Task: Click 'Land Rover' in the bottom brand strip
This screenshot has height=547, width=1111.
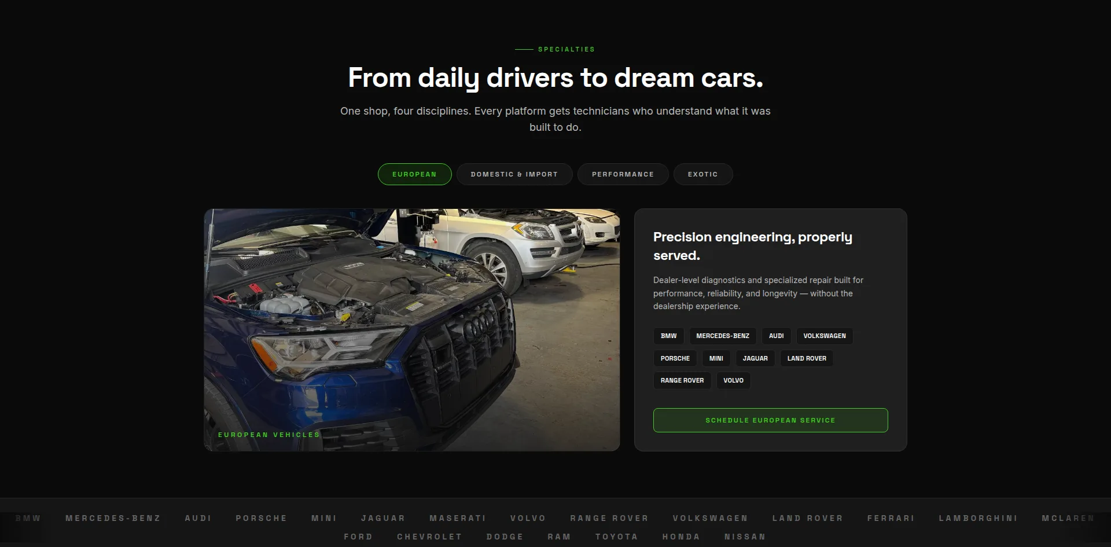Action: [x=807, y=518]
